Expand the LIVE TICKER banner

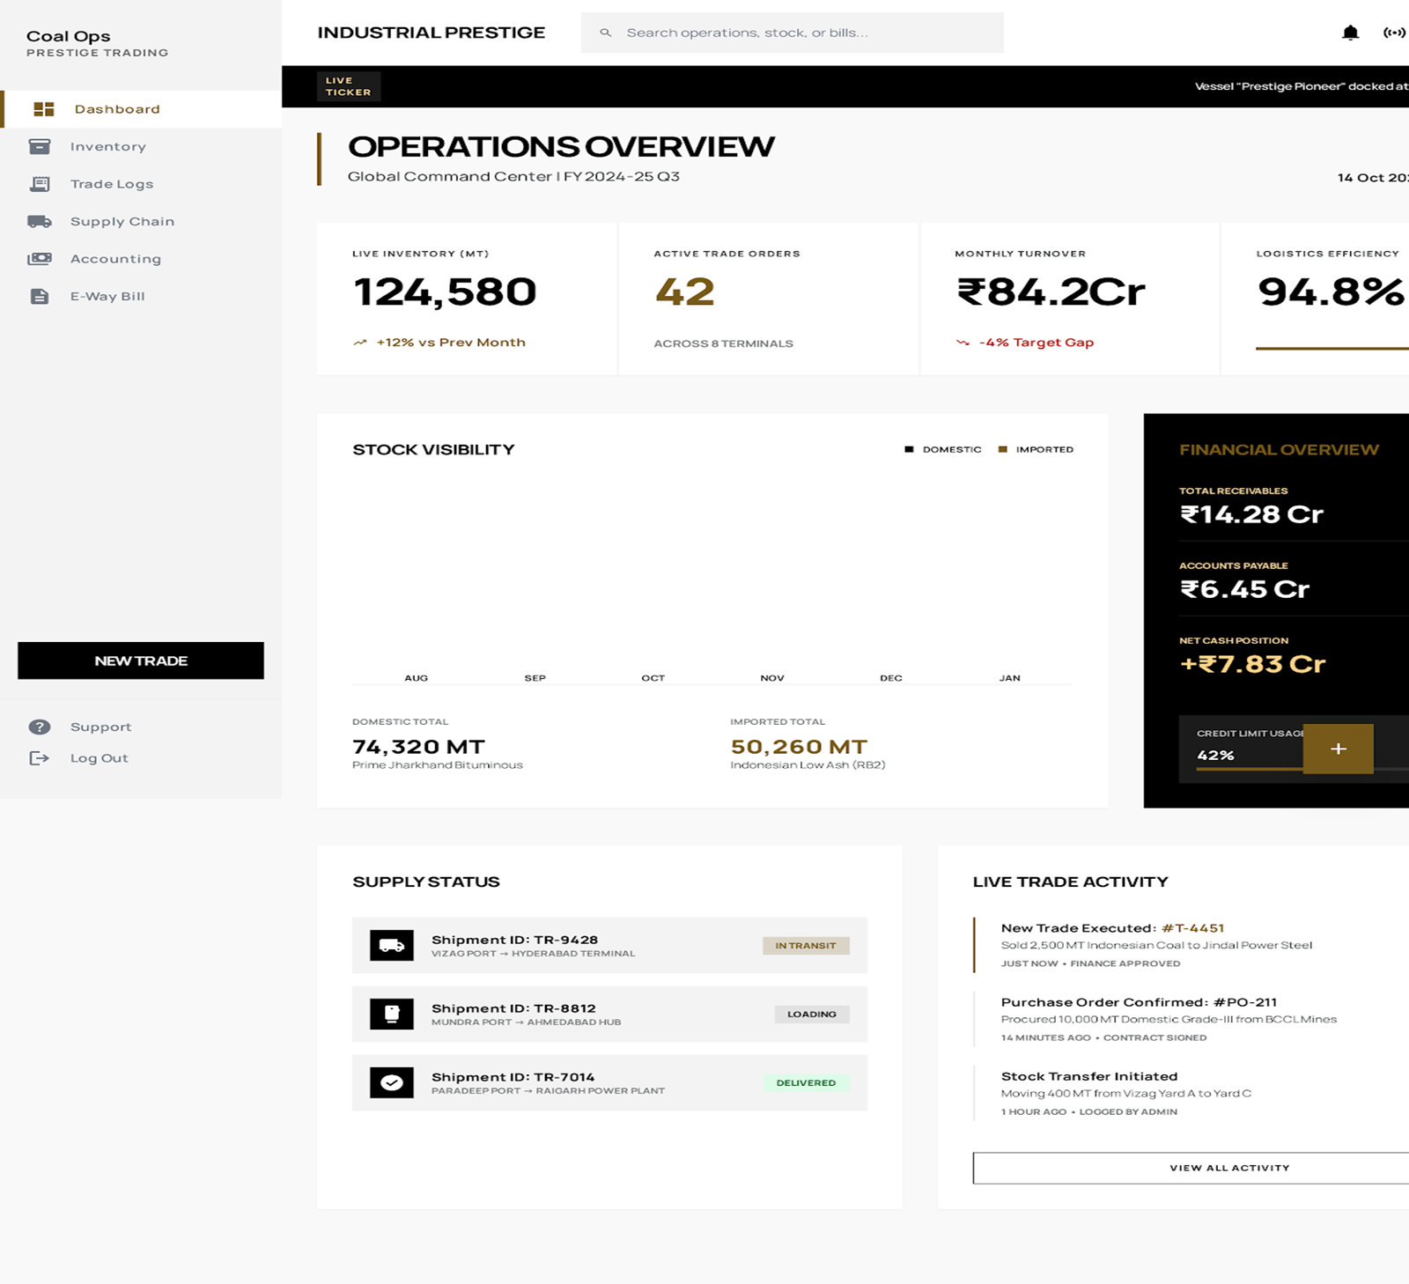348,86
